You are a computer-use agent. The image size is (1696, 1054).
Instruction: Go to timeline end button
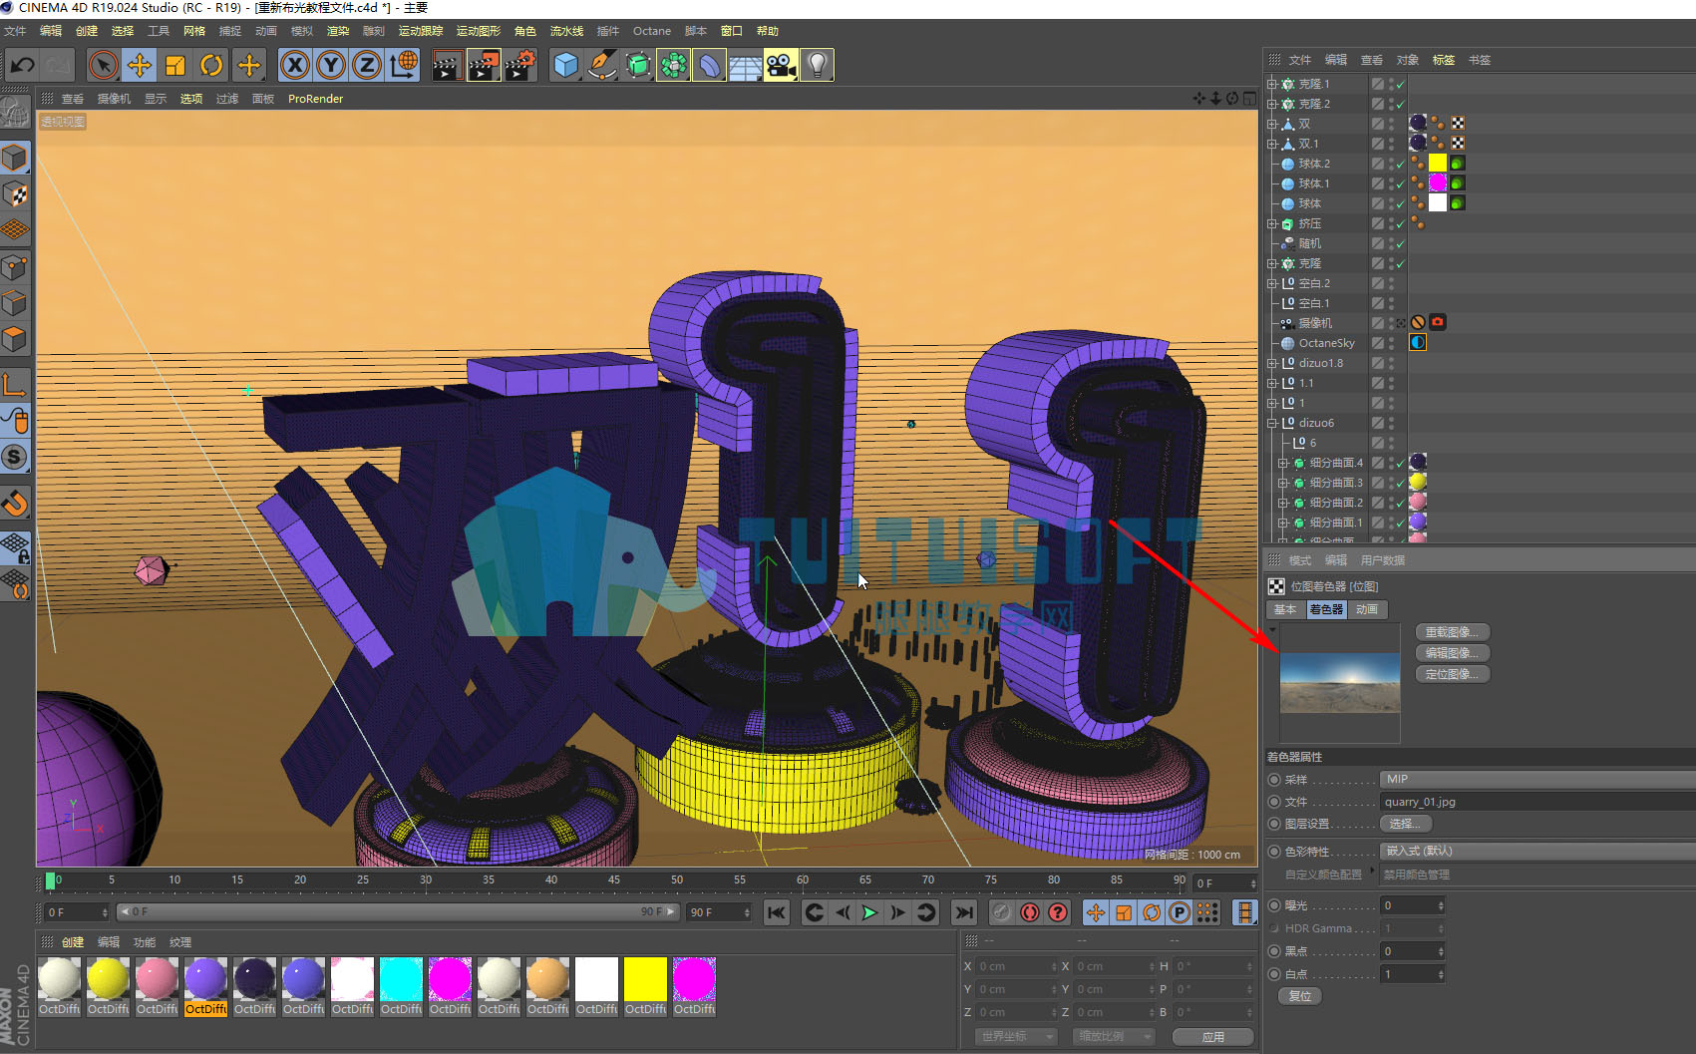click(x=963, y=912)
